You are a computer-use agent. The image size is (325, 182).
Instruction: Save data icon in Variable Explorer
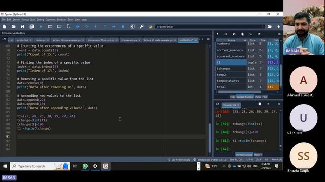226,34
